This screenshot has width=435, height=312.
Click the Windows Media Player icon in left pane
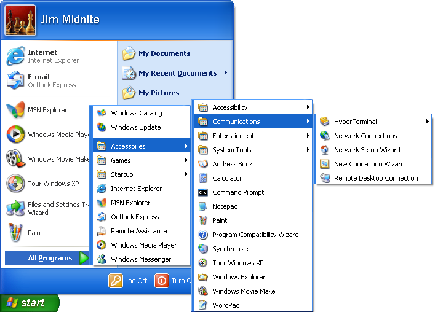[x=15, y=135]
